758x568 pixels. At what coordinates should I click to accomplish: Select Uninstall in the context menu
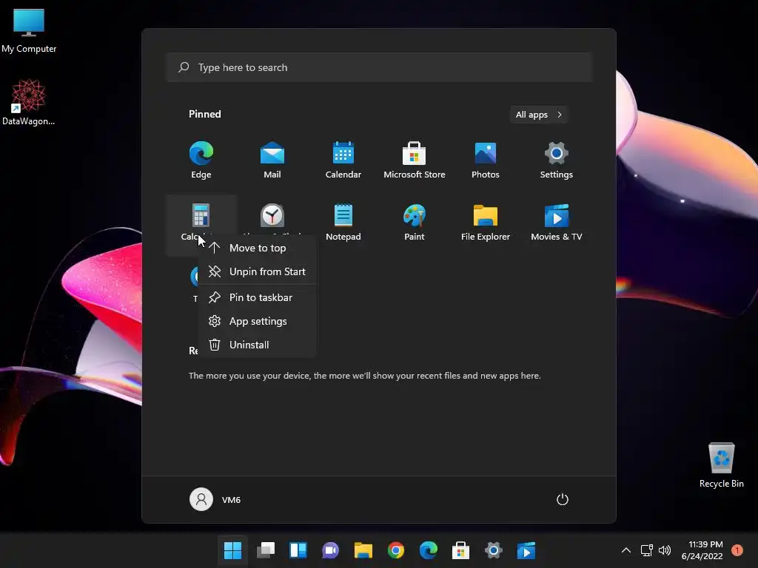point(257,345)
